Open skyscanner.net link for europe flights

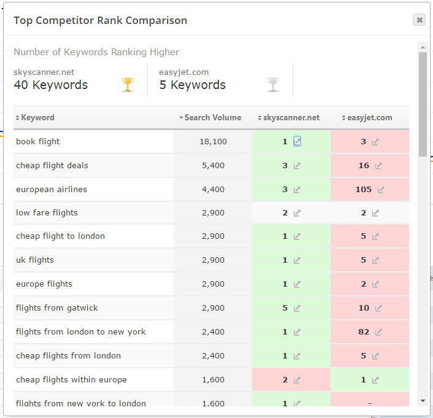point(297,284)
